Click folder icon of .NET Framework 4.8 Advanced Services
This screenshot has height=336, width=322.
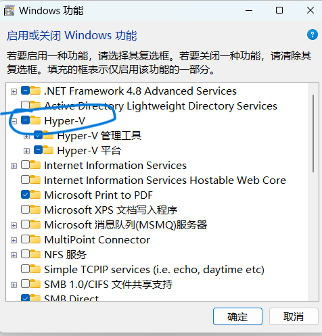click(x=35, y=91)
